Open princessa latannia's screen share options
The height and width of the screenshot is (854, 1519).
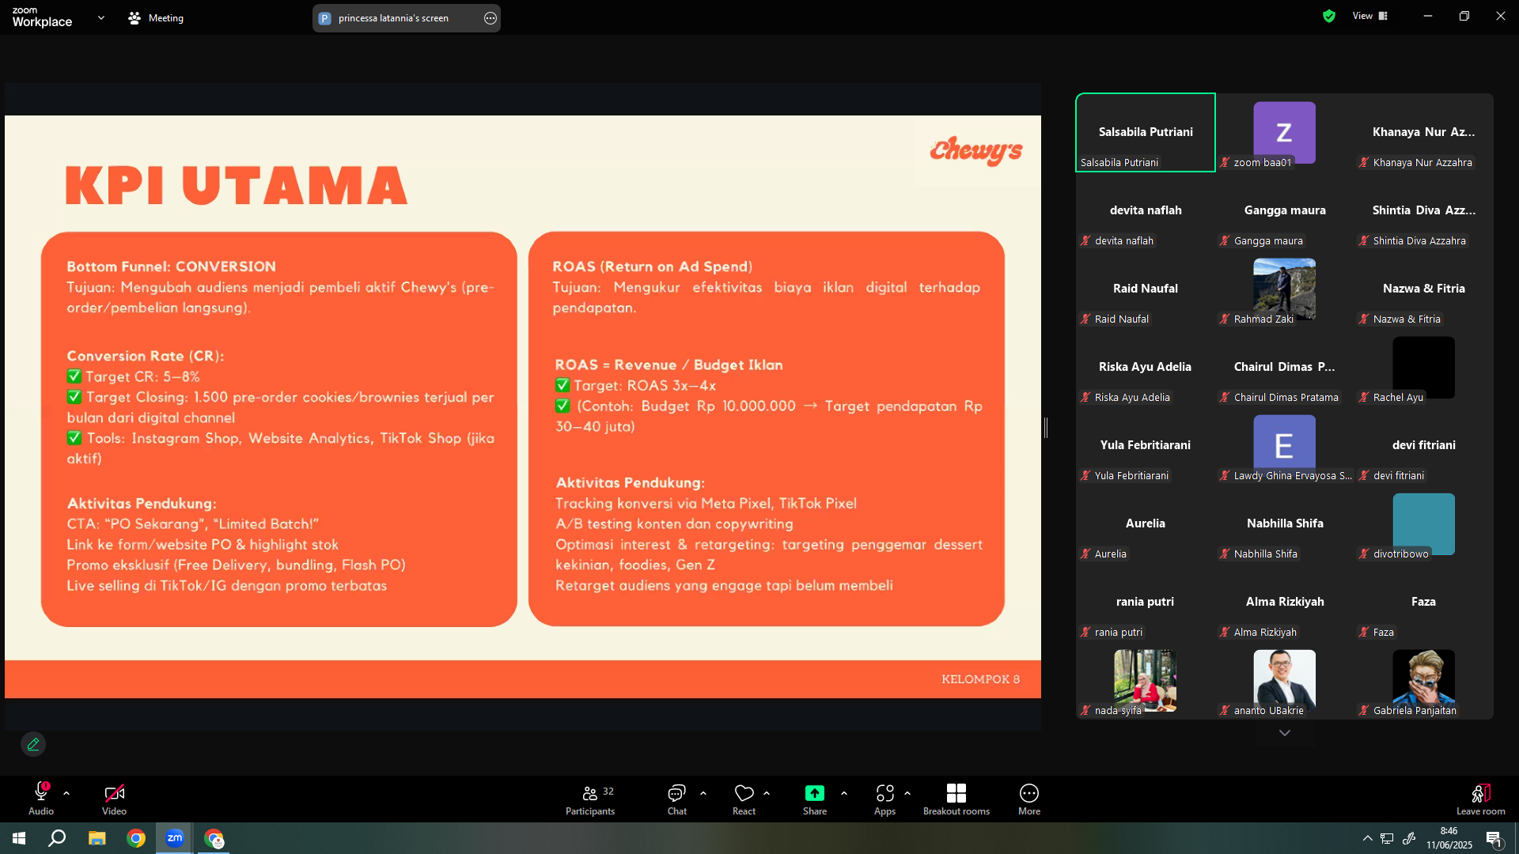(491, 18)
